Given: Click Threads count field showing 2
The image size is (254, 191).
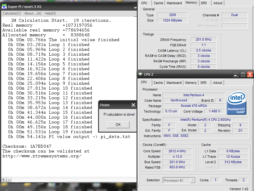Looking at the screenshot, I should (x=243, y=180).
